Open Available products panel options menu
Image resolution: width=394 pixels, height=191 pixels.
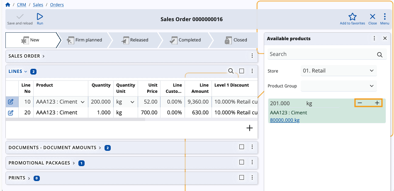tap(375, 38)
